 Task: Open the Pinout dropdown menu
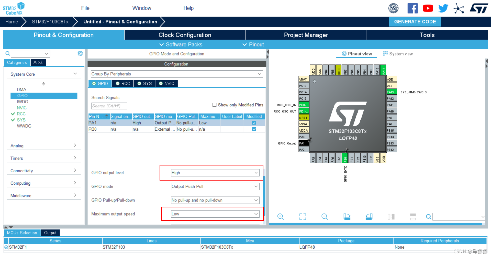253,44
